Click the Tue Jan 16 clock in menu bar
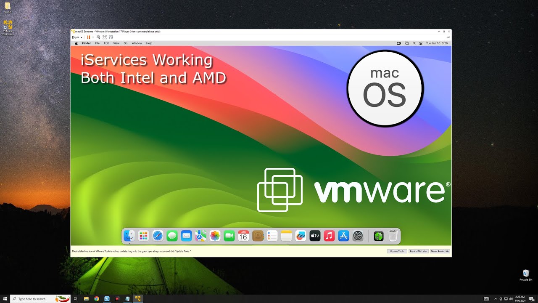538x303 pixels. (437, 43)
